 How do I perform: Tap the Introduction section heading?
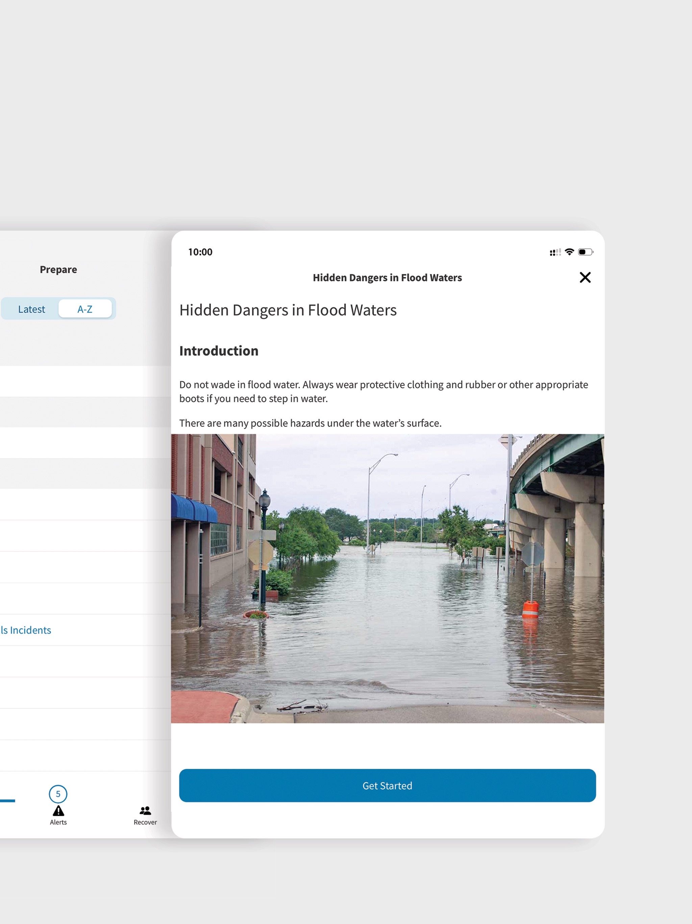click(x=219, y=351)
